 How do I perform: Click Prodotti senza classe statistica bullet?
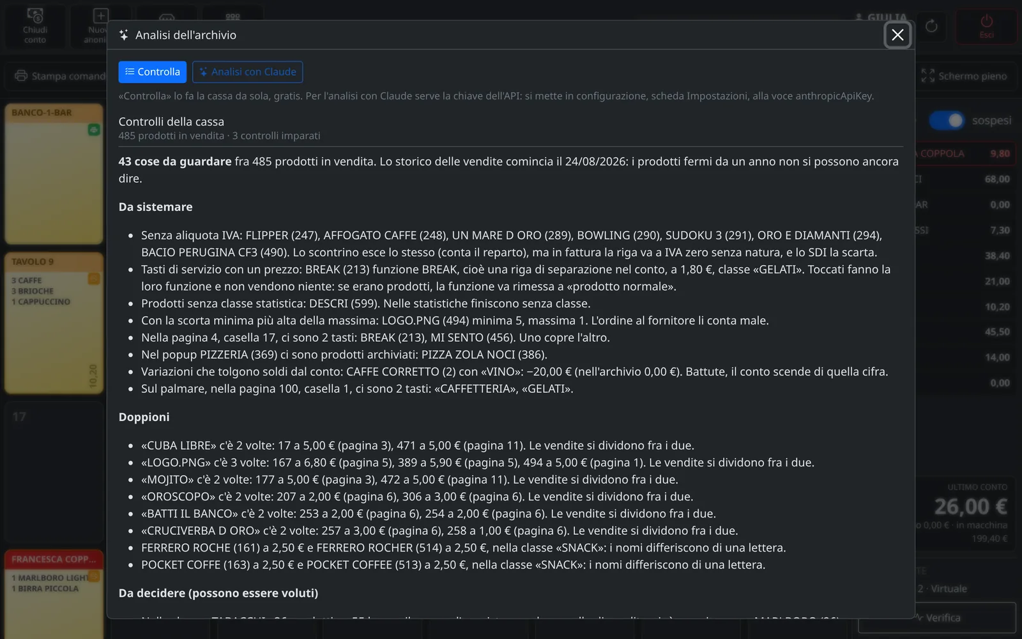pos(365,304)
